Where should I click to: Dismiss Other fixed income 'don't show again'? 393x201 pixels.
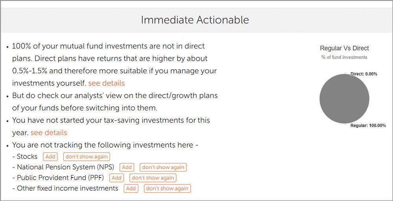(167, 188)
